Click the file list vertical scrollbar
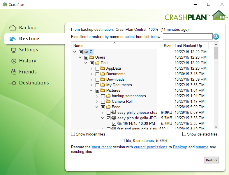This screenshot has width=229, height=175. coord(216,87)
